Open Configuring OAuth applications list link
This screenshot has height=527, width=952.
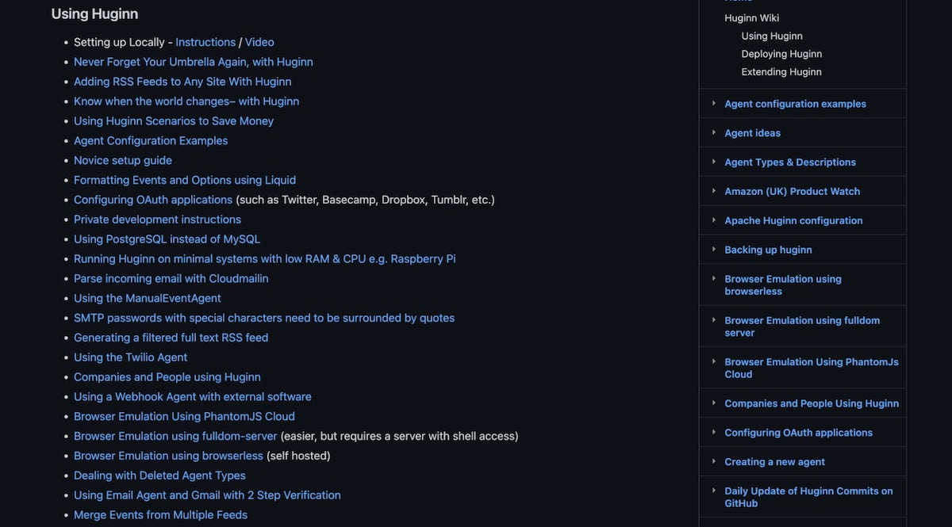pos(153,200)
